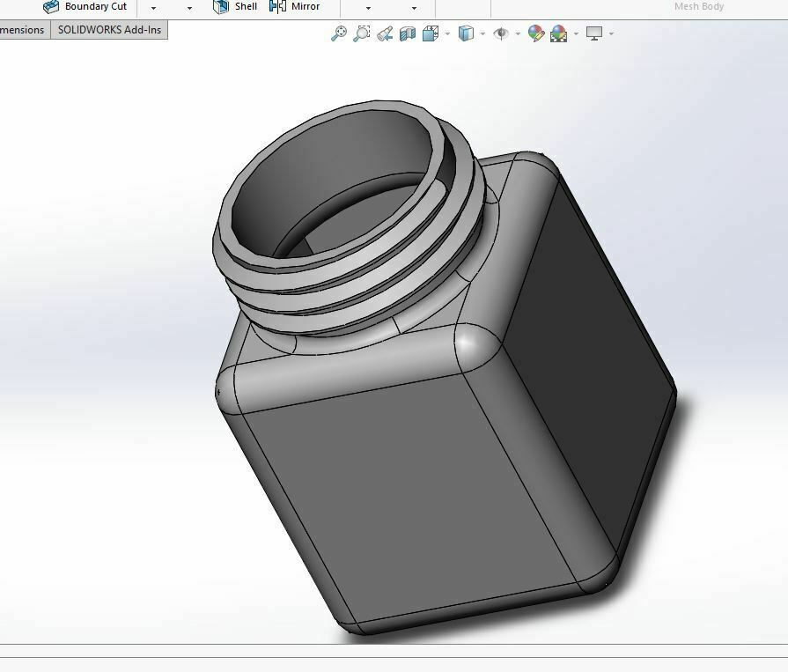Viewport: 788px width, 672px height.
Task: Open first dropdown arrow right of Mirror
Action: [x=368, y=8]
